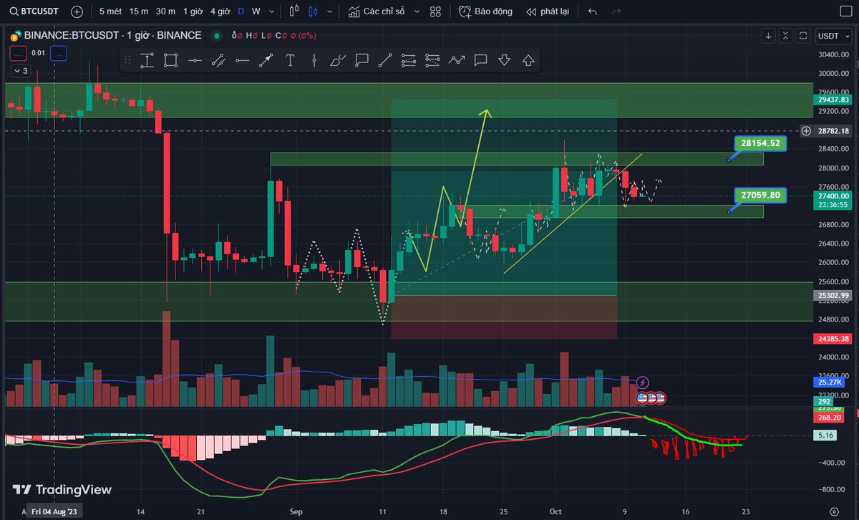
Task: Select the second position tool icon
Action: tap(432, 60)
